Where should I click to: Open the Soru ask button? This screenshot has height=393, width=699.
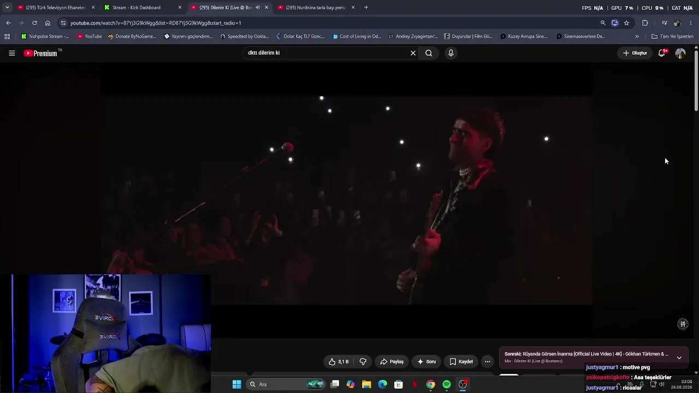pyautogui.click(x=426, y=361)
